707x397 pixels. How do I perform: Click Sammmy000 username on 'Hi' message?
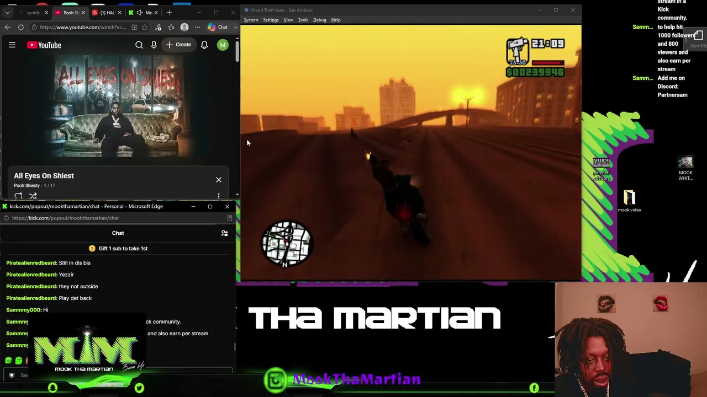(x=24, y=310)
